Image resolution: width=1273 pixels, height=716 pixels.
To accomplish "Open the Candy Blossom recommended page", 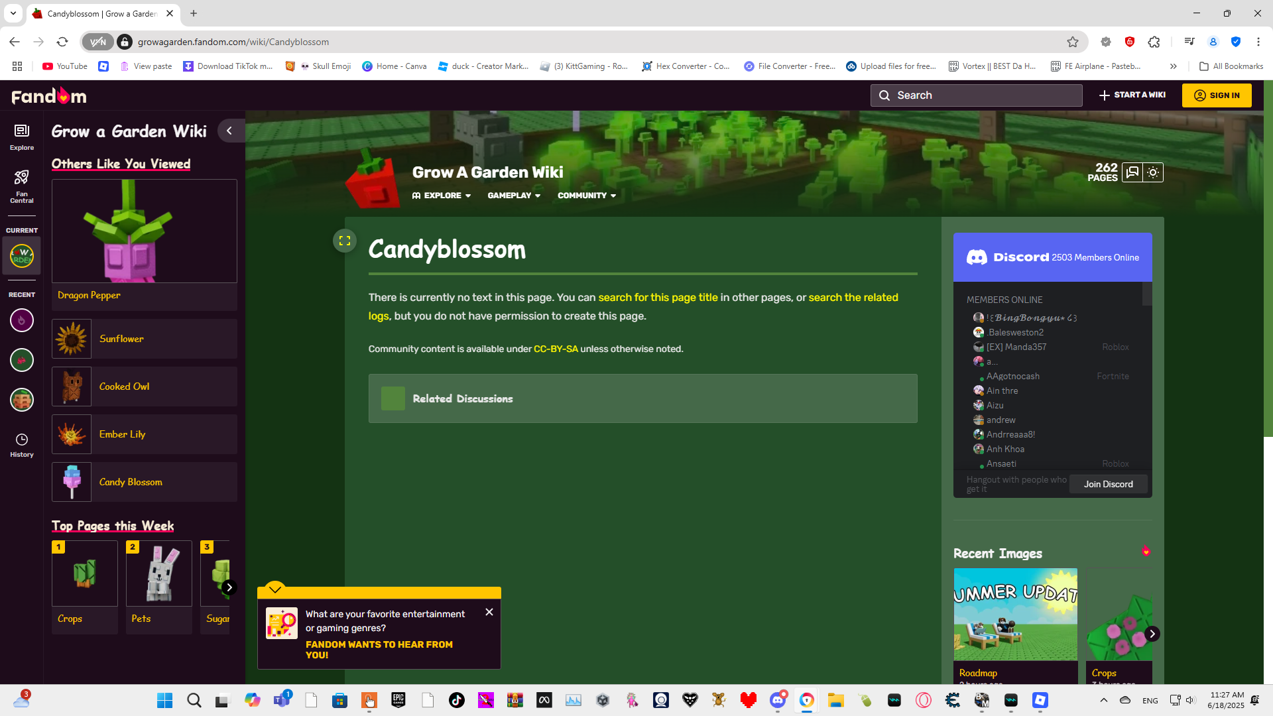I will click(145, 482).
